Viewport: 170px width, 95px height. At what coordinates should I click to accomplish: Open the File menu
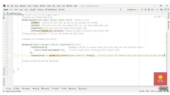click(x=8, y=6)
